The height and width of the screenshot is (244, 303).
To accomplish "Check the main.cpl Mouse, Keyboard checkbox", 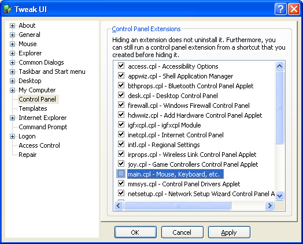I will [x=121, y=174].
